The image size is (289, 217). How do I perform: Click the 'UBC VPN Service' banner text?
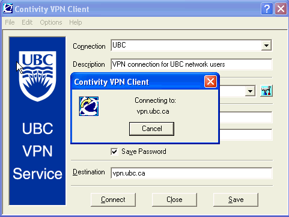pyautogui.click(x=37, y=151)
